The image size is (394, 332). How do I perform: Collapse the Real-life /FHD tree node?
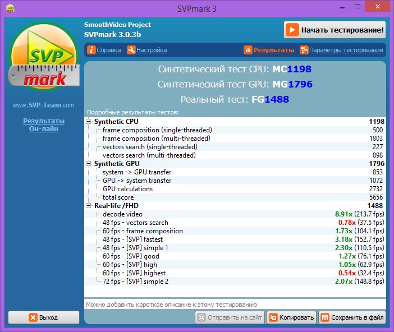(x=89, y=206)
